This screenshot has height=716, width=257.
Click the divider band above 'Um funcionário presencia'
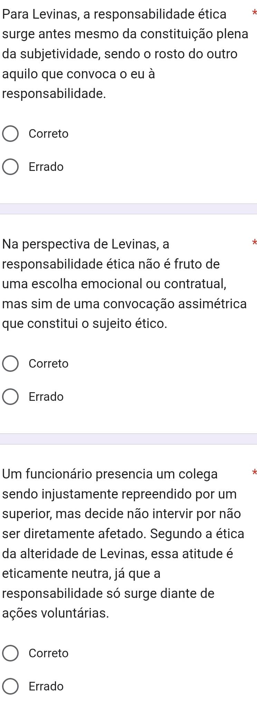(x=128, y=439)
